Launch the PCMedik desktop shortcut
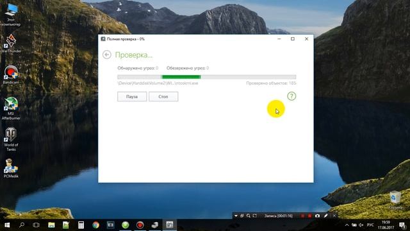This screenshot has height=231, width=410. pos(11,168)
